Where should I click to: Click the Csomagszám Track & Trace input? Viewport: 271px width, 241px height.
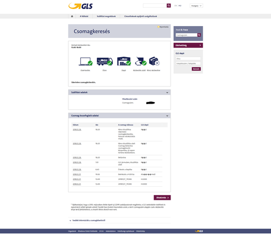[x=186, y=35]
